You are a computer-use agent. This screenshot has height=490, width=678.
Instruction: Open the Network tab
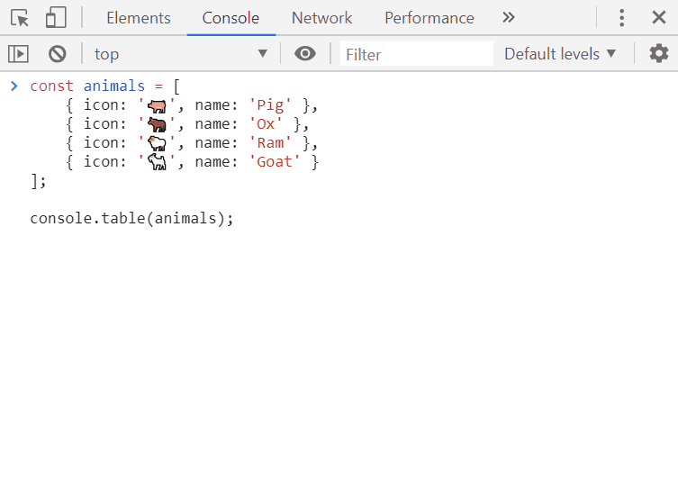pyautogui.click(x=321, y=18)
